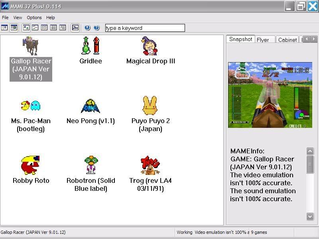The width and height of the screenshot is (319, 239).
Task: Click the 'Magical Drop III' name label
Action: point(151,61)
